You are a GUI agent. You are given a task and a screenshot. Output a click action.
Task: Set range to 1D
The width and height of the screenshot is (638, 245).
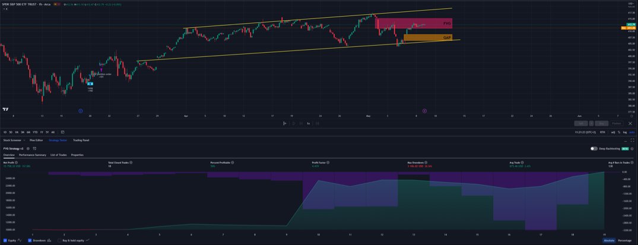(x=5, y=132)
